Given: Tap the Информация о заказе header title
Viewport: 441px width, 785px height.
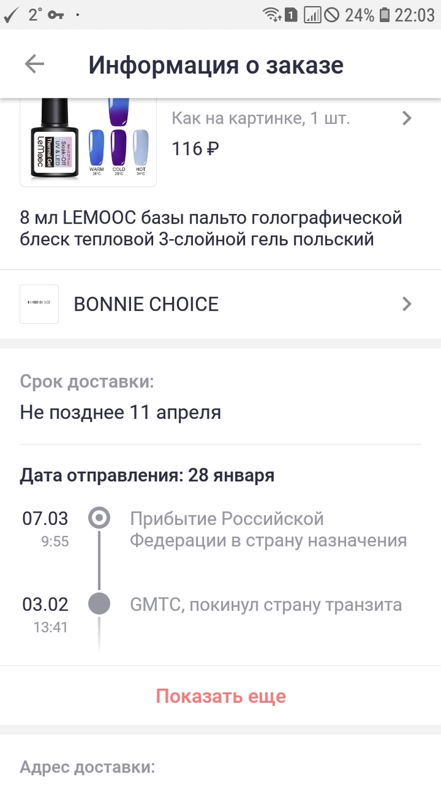Looking at the screenshot, I should pos(216,65).
